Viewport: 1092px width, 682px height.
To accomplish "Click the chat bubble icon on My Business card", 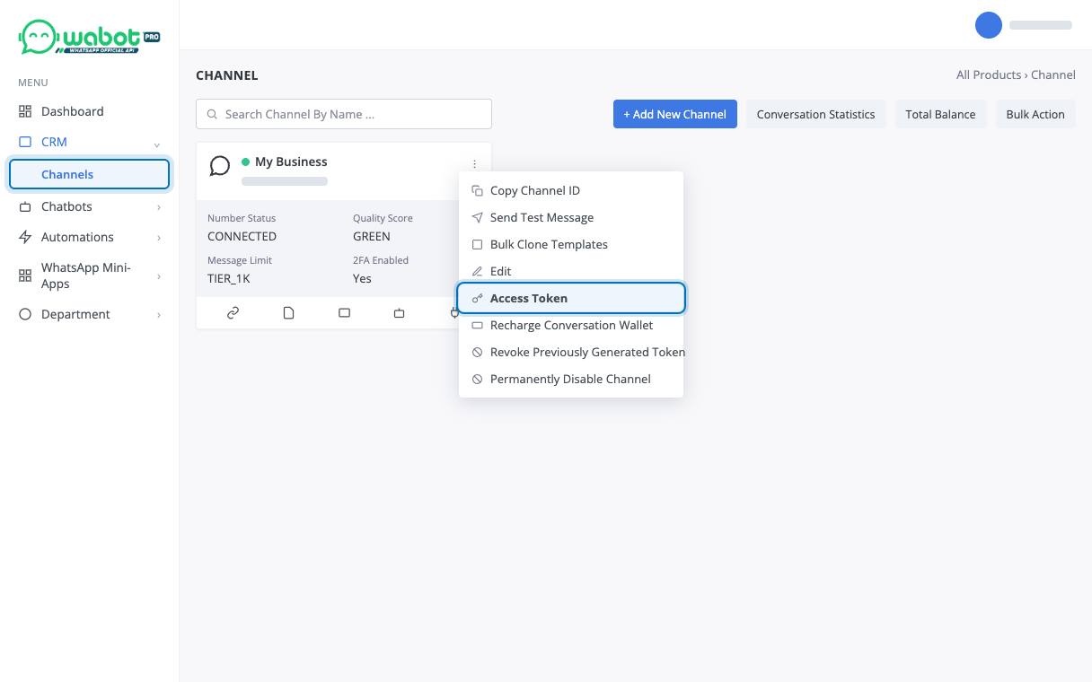I will (220, 166).
